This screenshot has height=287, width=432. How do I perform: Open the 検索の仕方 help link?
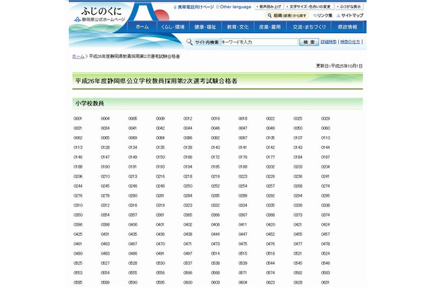coord(350,42)
